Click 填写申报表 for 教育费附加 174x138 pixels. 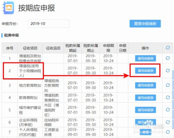tap(145, 98)
